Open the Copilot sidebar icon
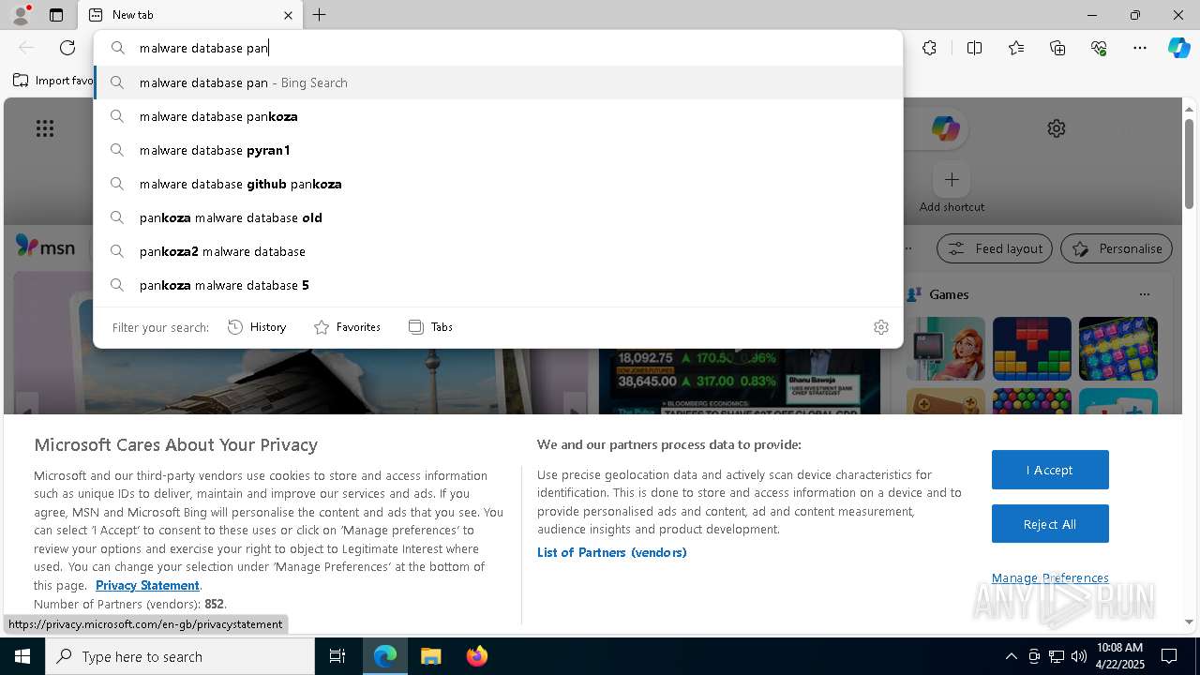This screenshot has width=1200, height=675. point(1178,48)
